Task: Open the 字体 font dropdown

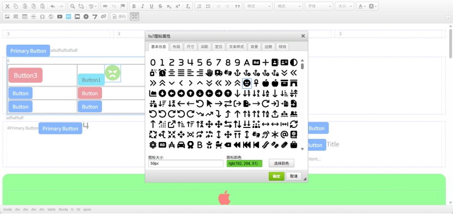Action: click(319, 7)
